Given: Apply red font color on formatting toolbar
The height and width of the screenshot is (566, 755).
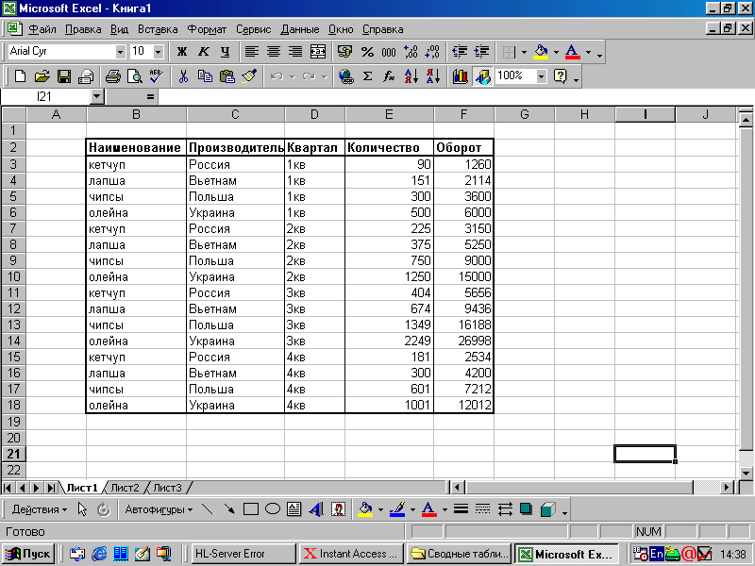Looking at the screenshot, I should (x=573, y=52).
